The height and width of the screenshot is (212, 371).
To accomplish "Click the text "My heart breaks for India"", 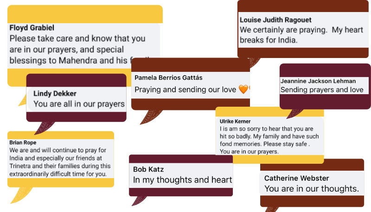I will (x=301, y=35).
